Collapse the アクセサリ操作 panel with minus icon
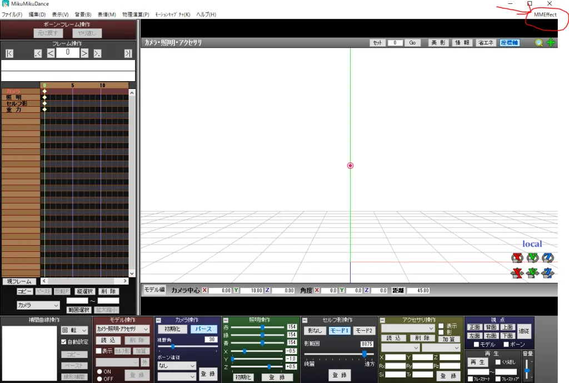Viewport: 569px width, 383px height. click(383, 320)
